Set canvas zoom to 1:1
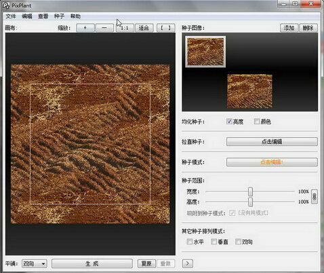 125,28
